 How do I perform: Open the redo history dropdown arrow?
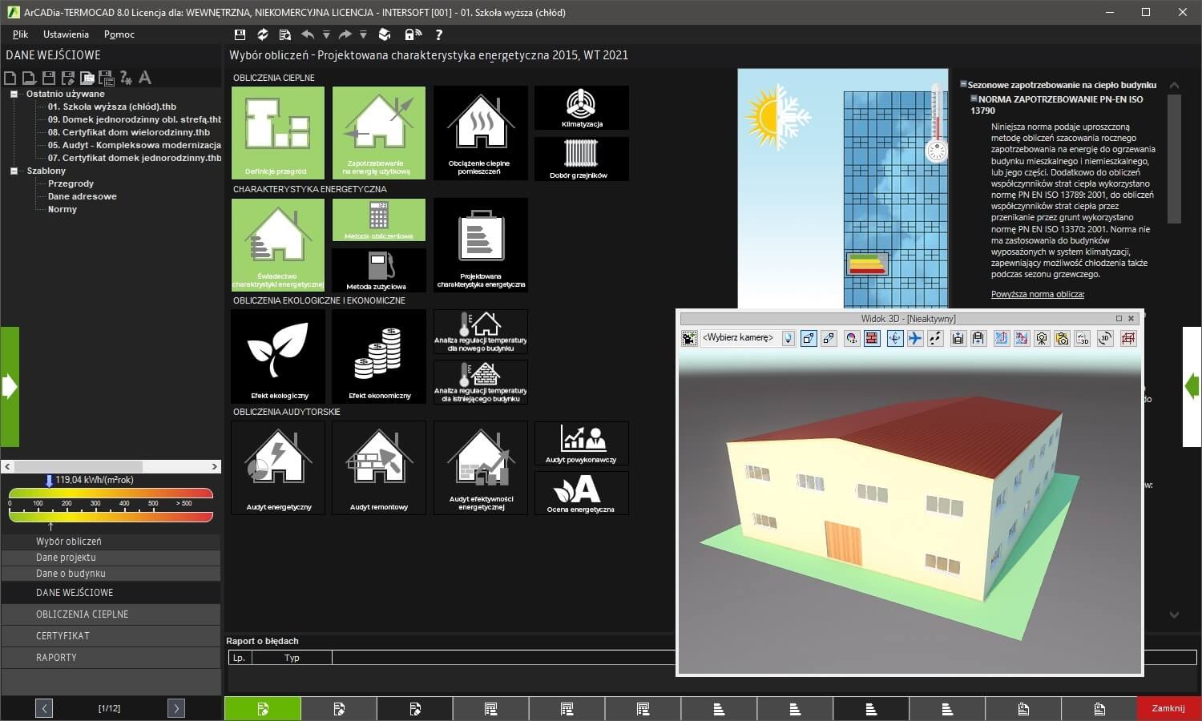[363, 34]
